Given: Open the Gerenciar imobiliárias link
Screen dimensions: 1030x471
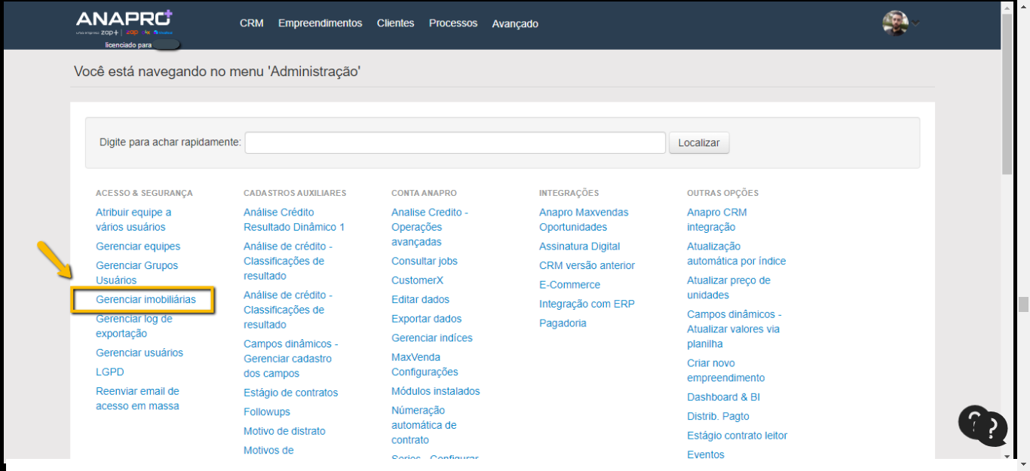Looking at the screenshot, I should tap(146, 300).
